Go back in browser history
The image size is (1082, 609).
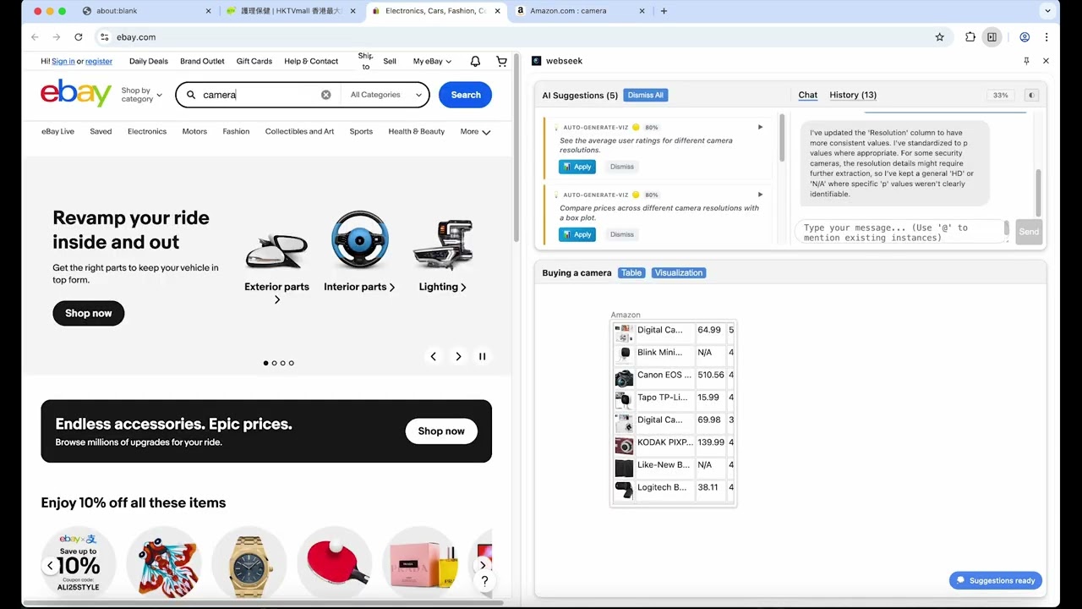coord(35,37)
